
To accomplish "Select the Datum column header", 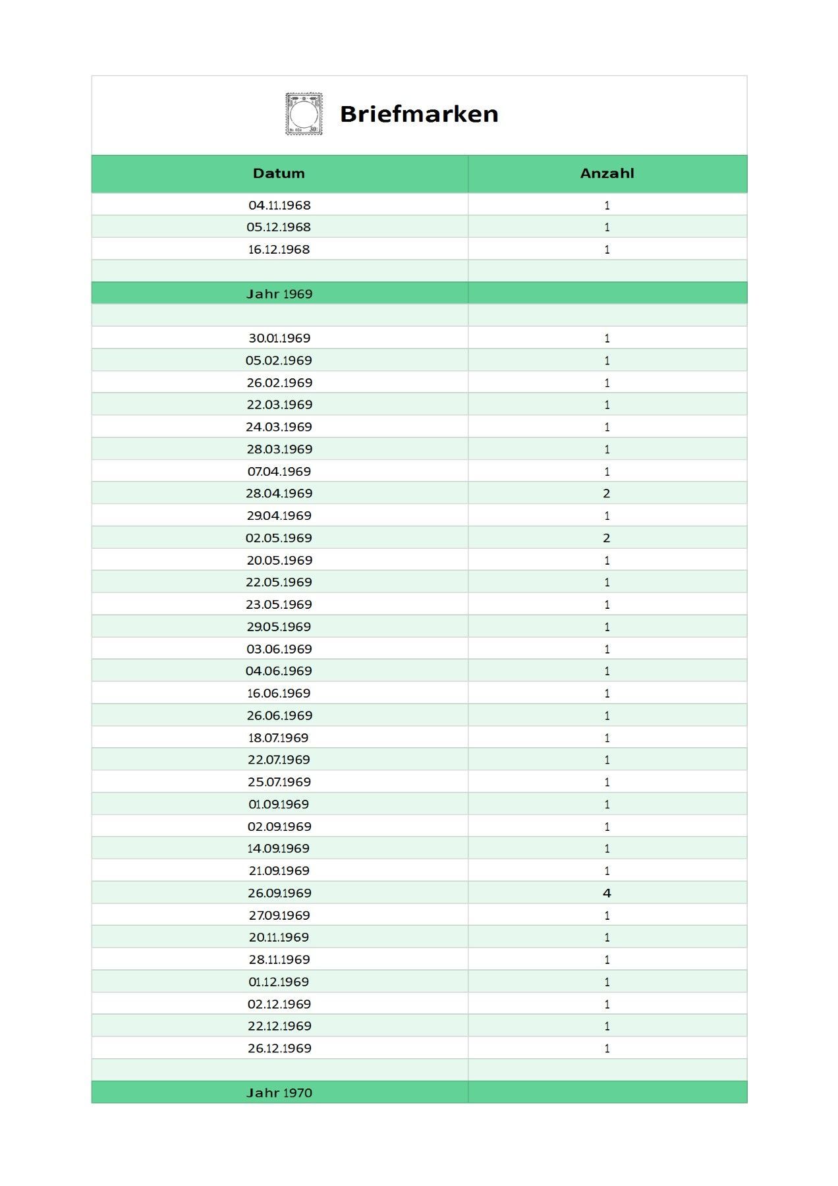I will (279, 173).
